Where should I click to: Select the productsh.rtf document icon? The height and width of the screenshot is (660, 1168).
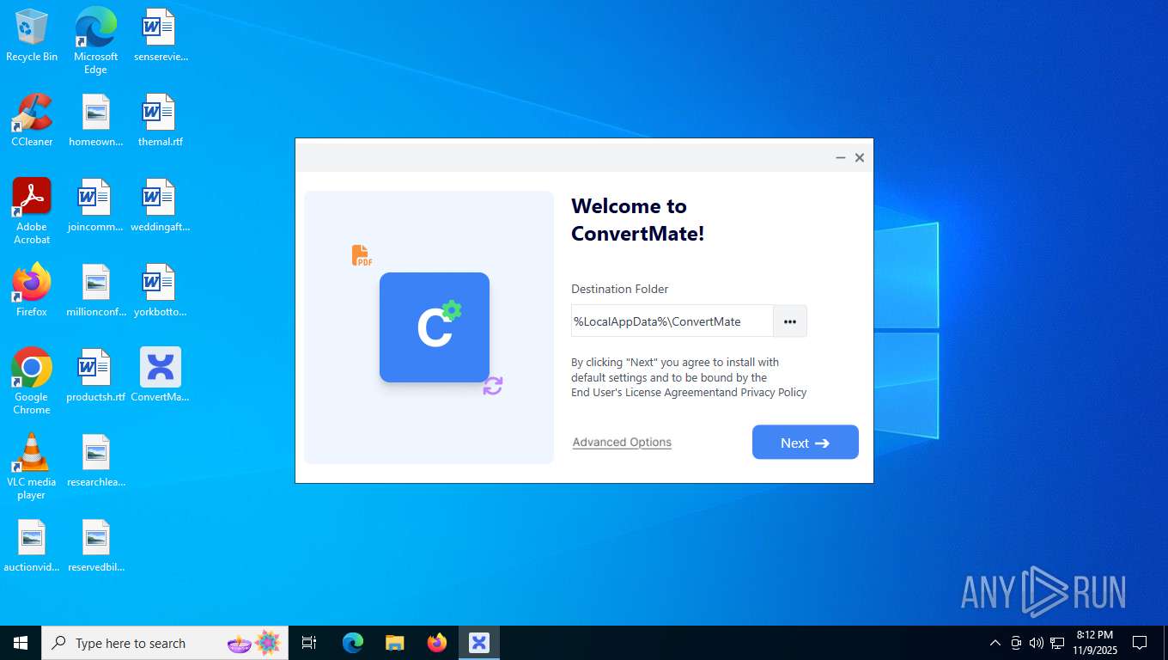pyautogui.click(x=96, y=376)
